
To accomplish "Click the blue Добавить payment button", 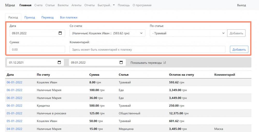I will (x=239, y=49).
